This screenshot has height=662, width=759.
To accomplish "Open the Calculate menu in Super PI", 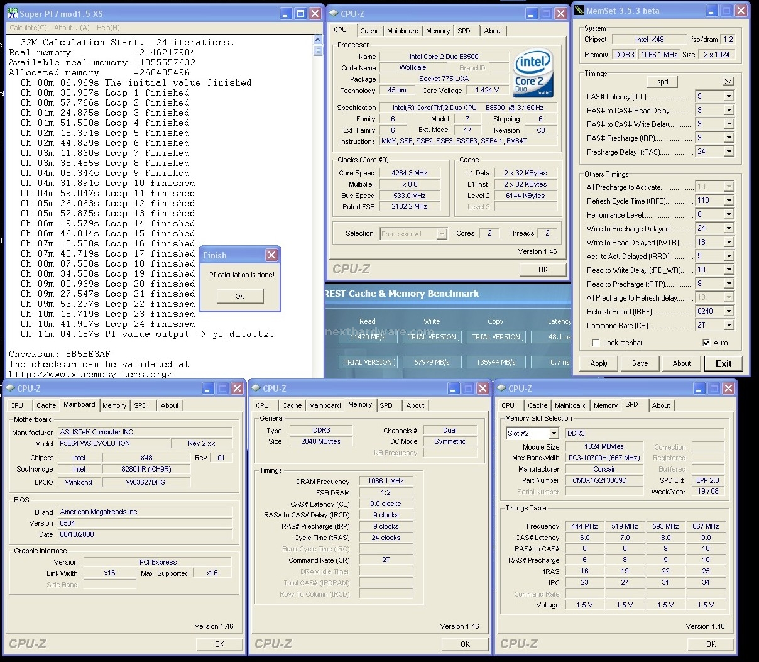I will [x=28, y=28].
